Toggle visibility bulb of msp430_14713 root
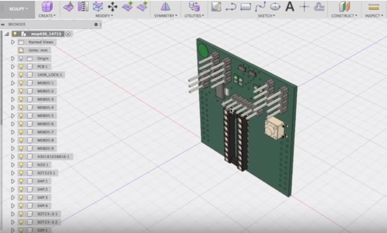The height and width of the screenshot is (233, 387). (x=15, y=34)
